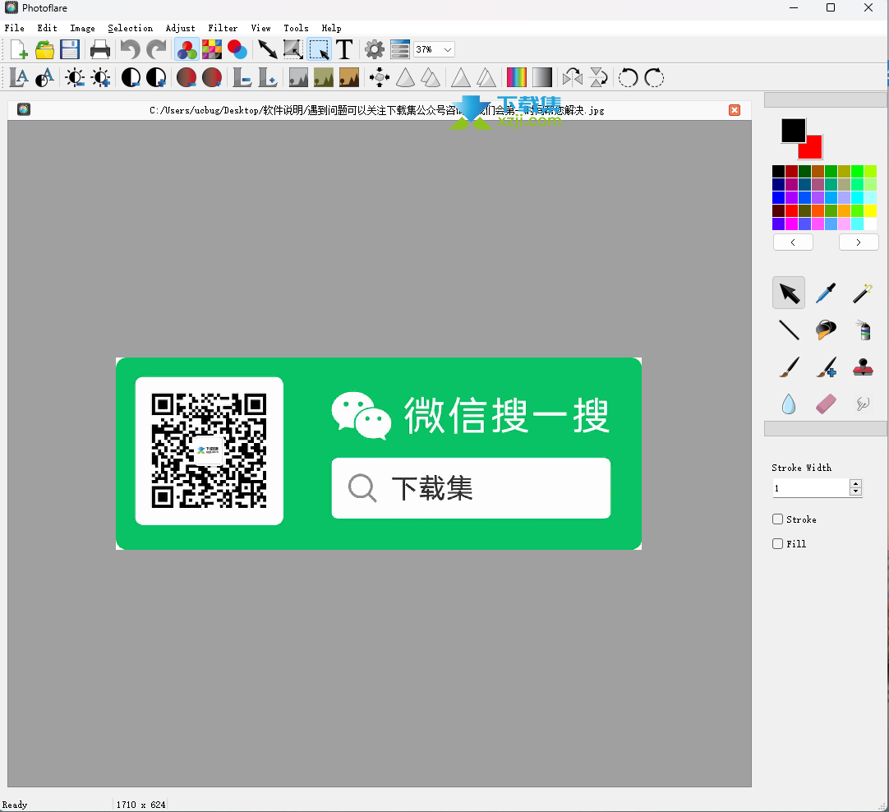Select the pink eraser tool

(826, 404)
